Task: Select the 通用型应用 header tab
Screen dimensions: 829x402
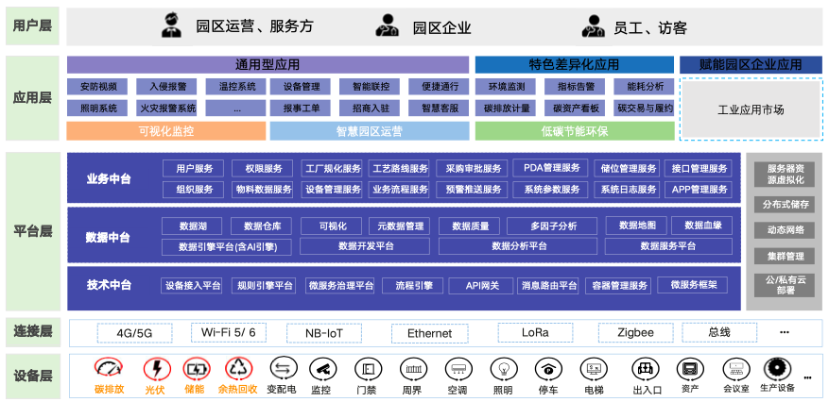Action: [268, 65]
